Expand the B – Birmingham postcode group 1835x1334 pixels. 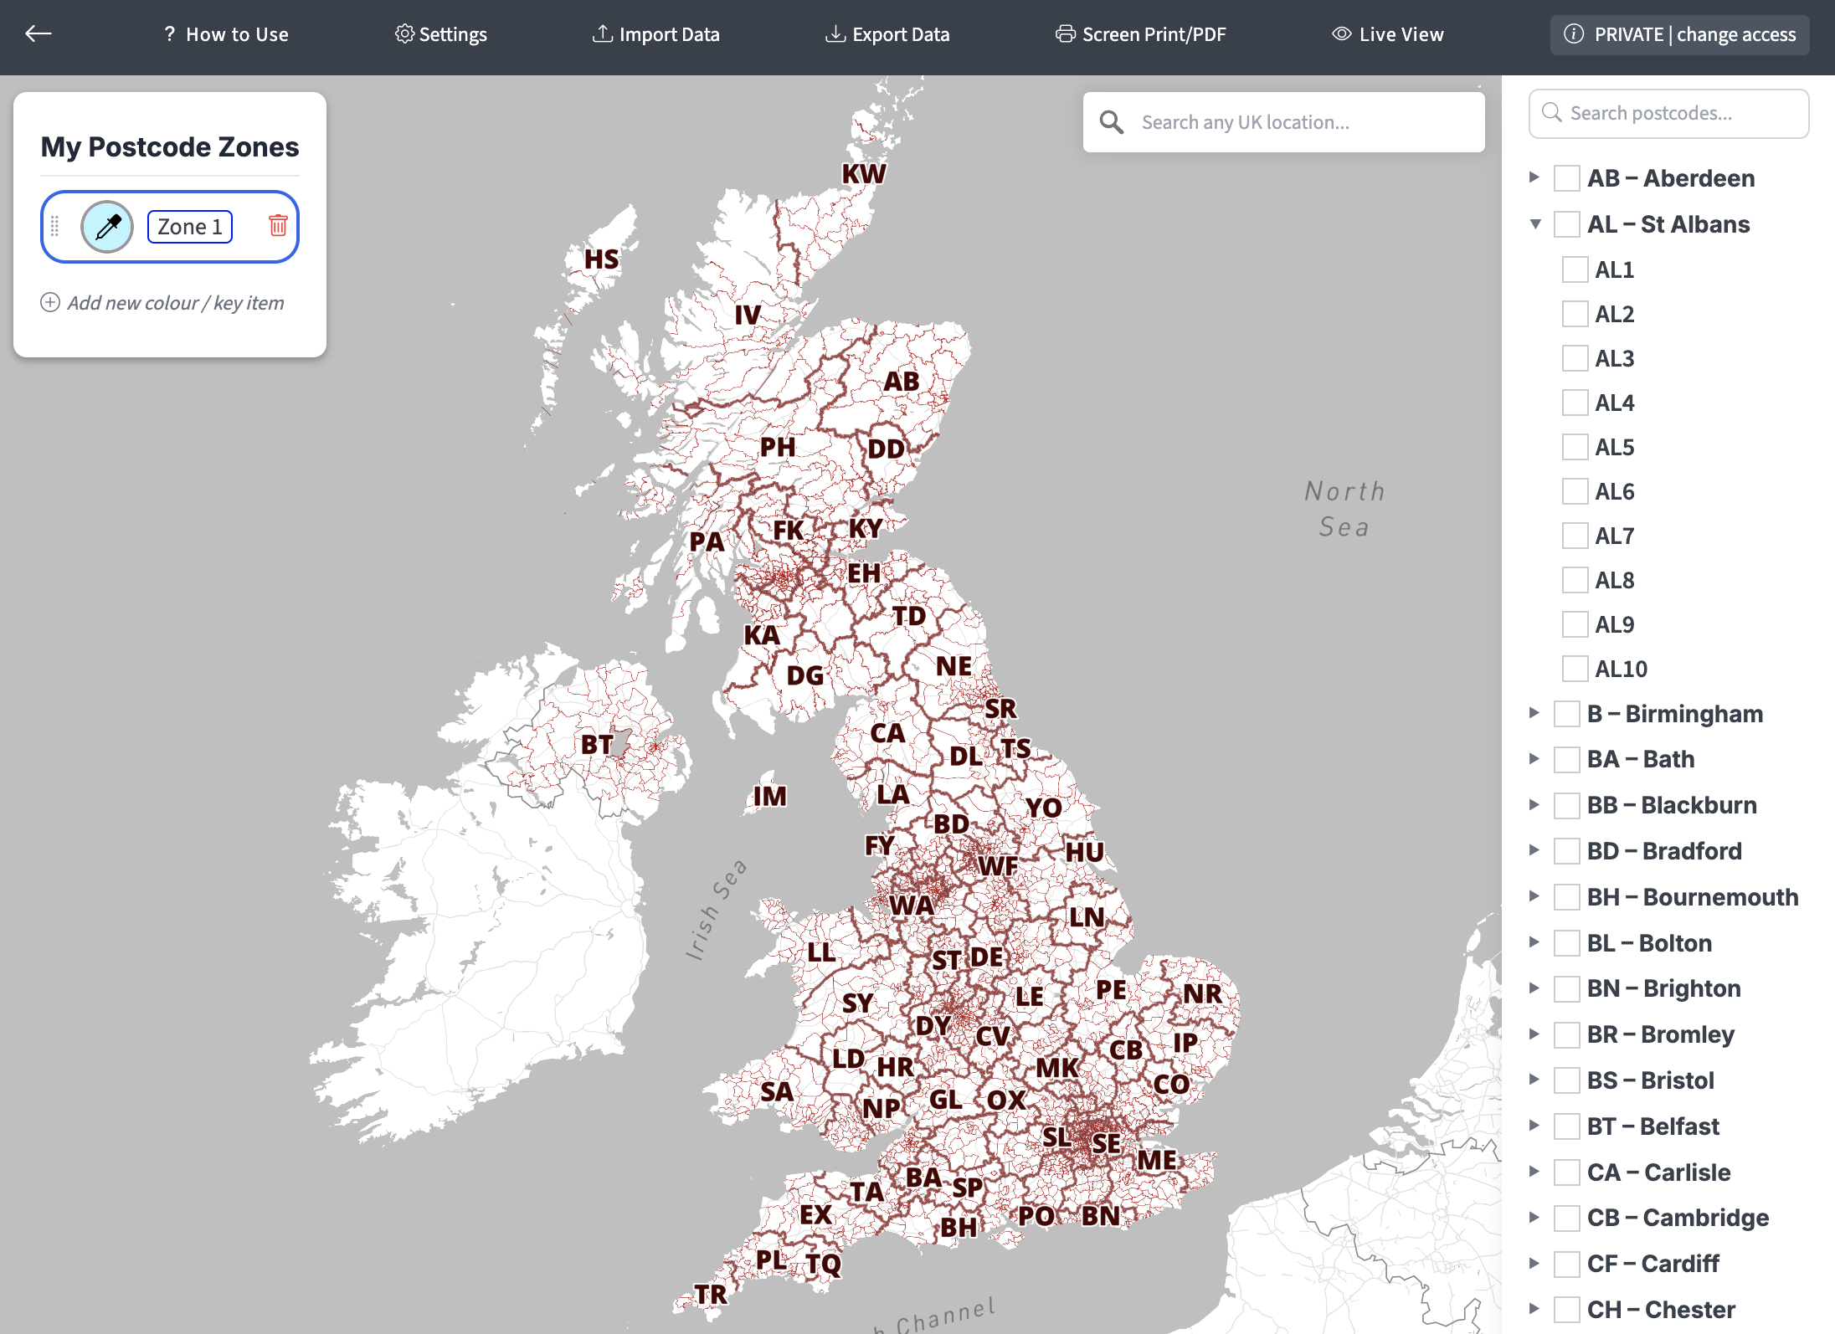point(1534,714)
